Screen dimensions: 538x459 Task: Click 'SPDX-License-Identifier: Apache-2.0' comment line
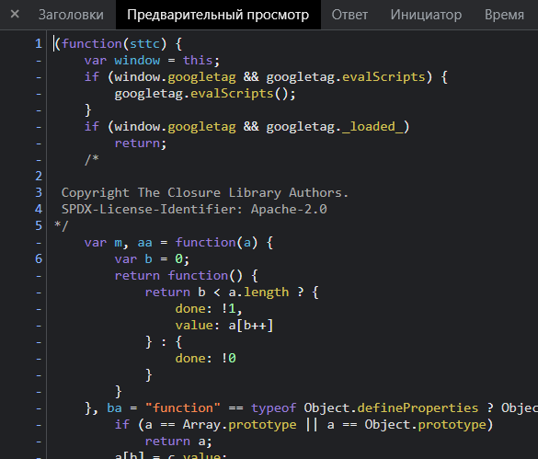194,209
